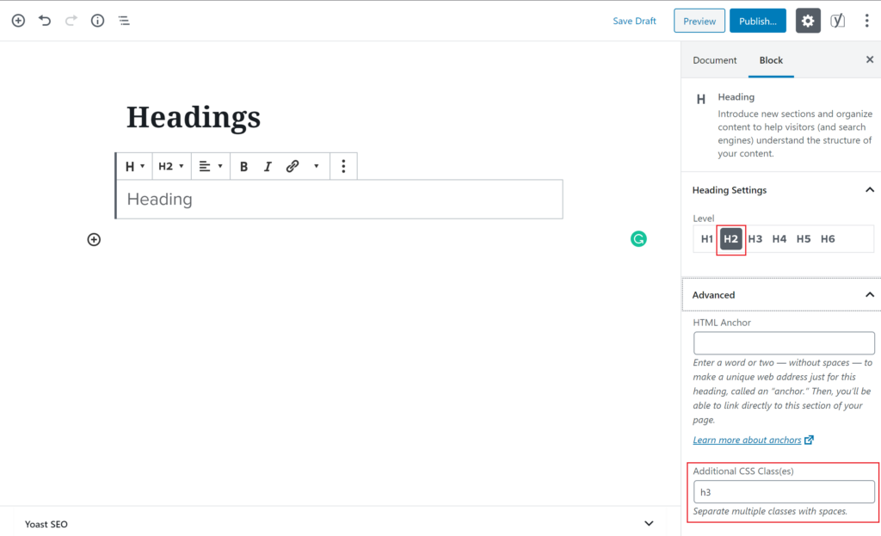Click the Publish button
Viewport: 881px width, 536px height.
point(758,21)
